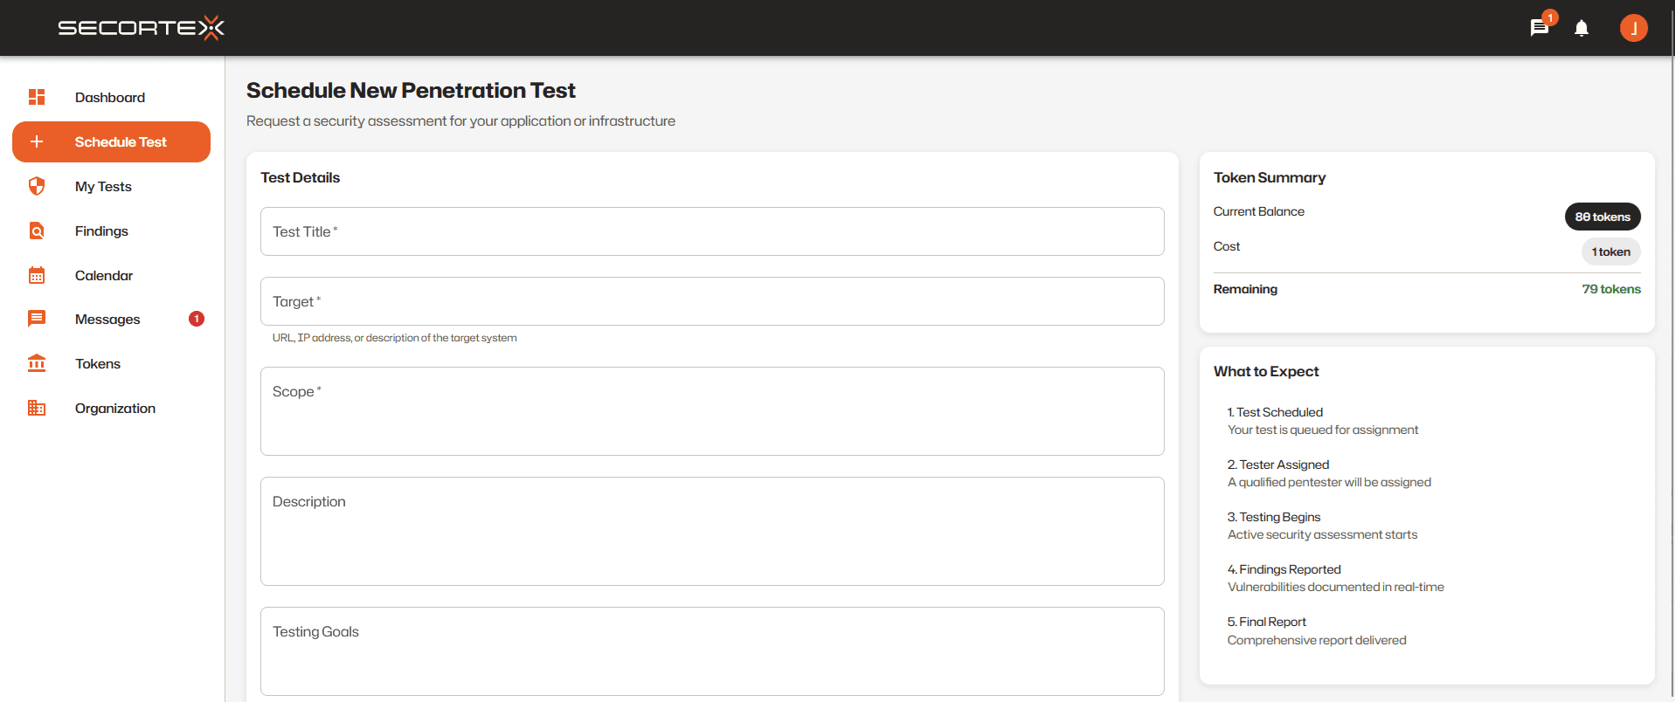Screen dimensions: 1675x702
Task: Open the user avatar J menu
Action: (1634, 28)
